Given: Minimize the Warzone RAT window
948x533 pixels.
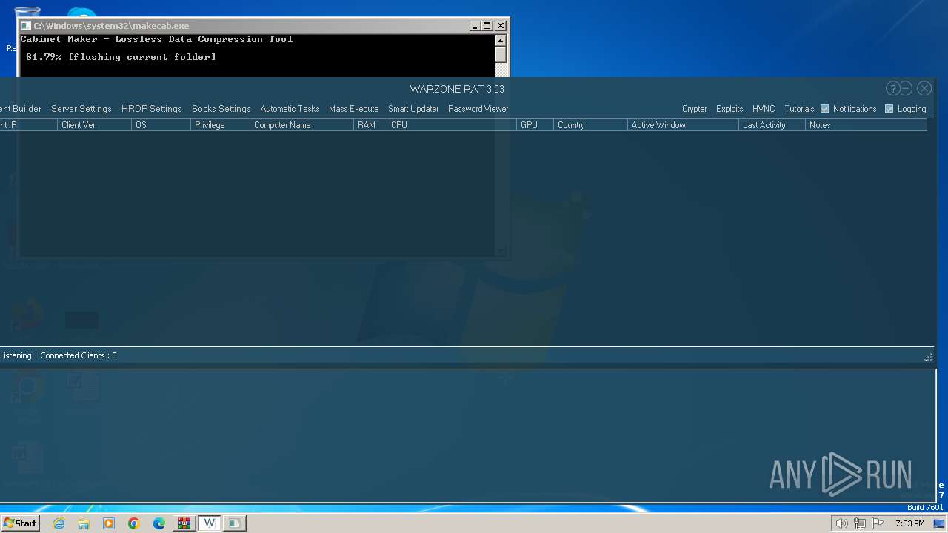Looking at the screenshot, I should pos(907,88).
